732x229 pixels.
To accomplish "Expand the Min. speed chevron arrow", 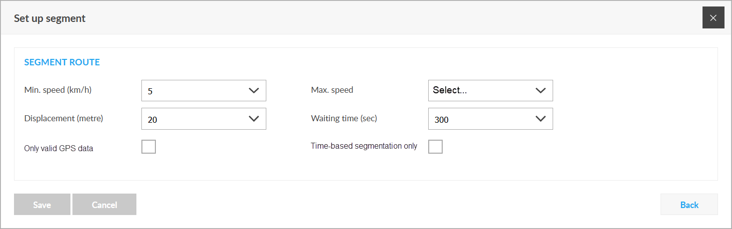I will [254, 91].
